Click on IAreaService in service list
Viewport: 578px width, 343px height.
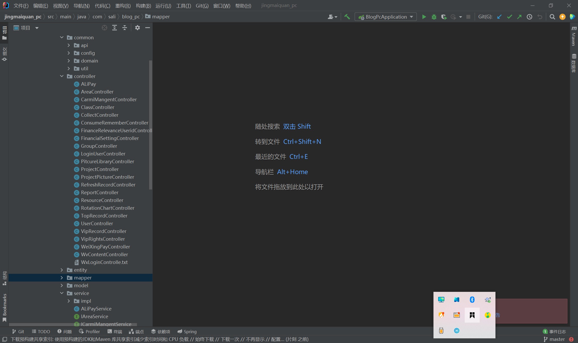point(94,316)
